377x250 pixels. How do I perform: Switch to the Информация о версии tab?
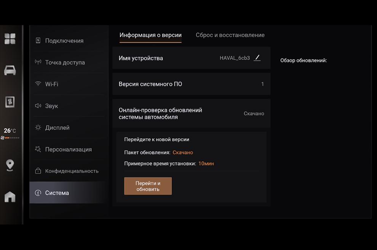point(150,35)
